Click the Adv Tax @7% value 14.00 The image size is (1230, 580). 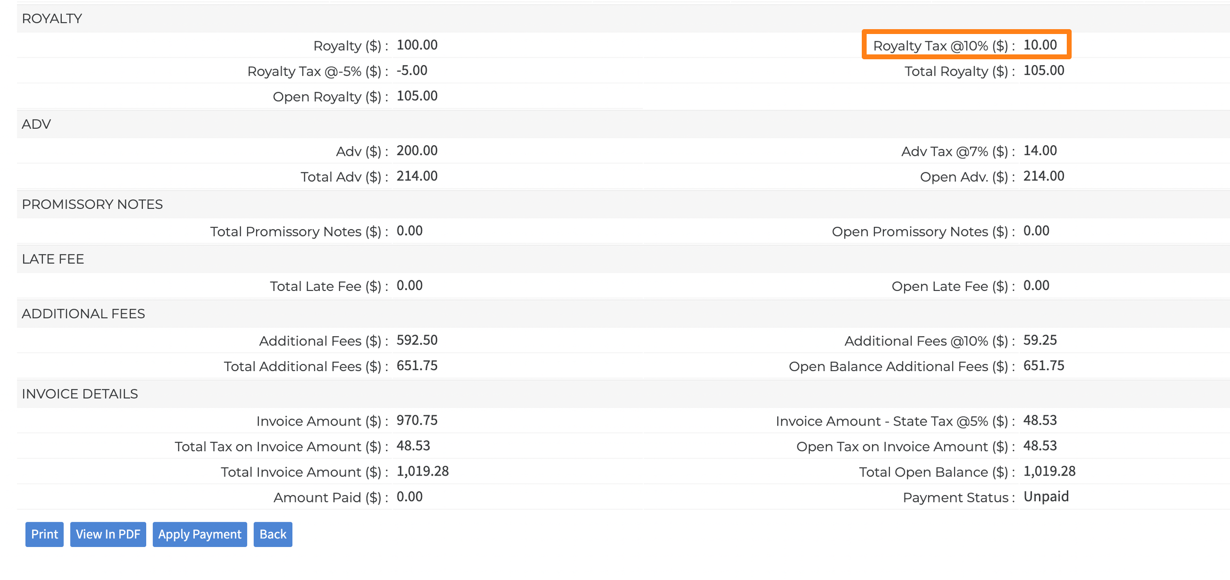coord(1040,151)
